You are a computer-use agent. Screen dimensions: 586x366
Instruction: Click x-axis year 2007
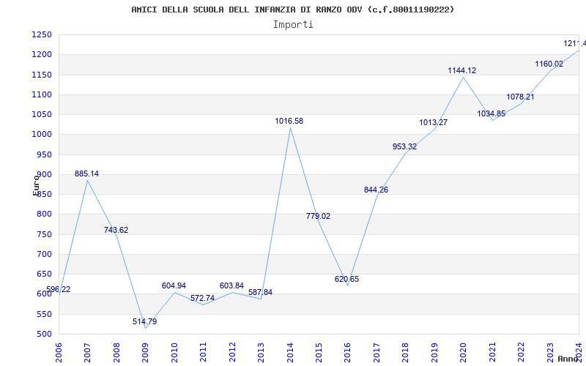(x=87, y=353)
